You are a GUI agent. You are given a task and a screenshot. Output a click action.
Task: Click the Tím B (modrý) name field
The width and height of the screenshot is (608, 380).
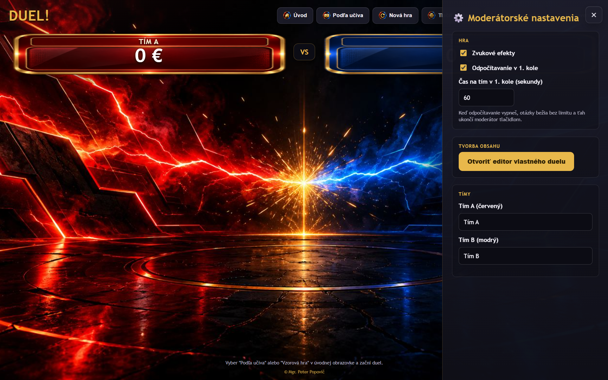525,256
